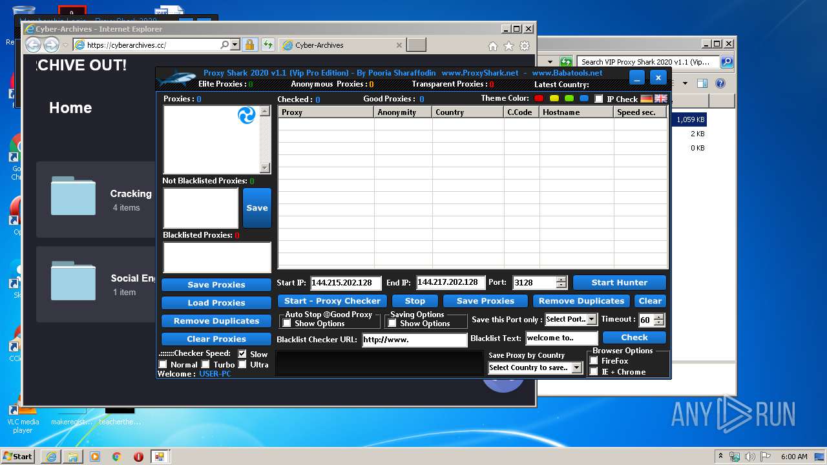This screenshot has width=827, height=465.
Task: Open Opera from the taskbar
Action: tap(138, 456)
